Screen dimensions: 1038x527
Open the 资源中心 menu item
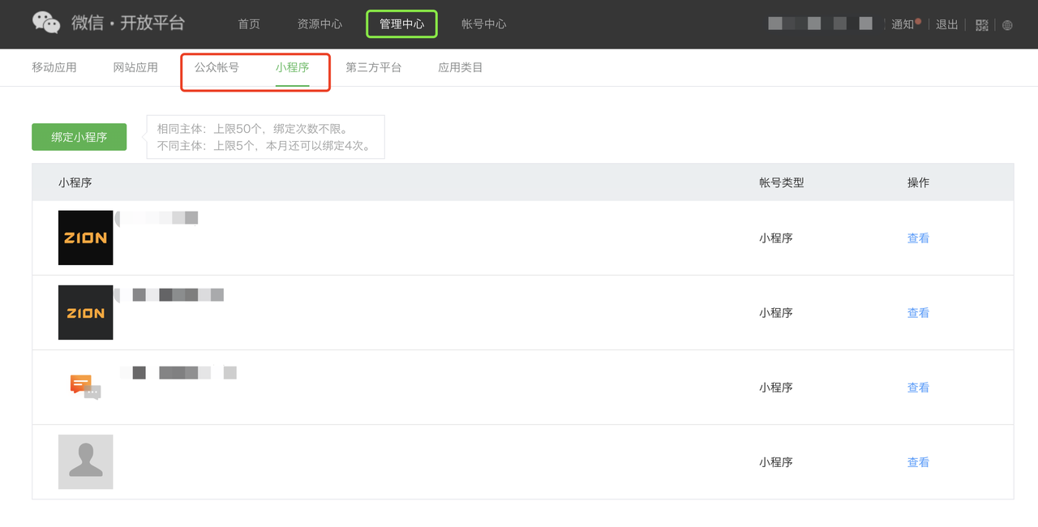tap(320, 24)
